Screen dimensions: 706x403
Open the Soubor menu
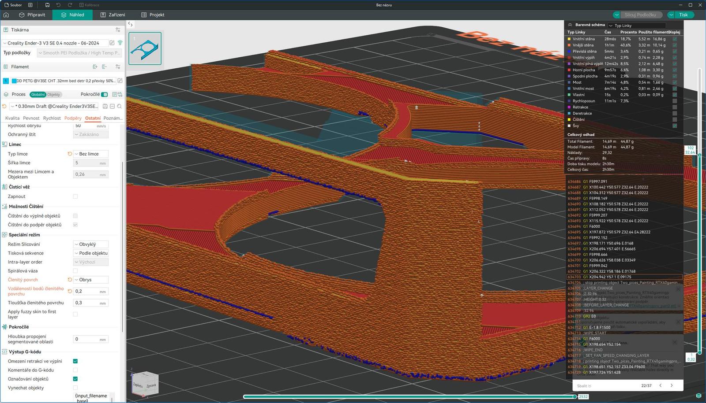point(13,5)
